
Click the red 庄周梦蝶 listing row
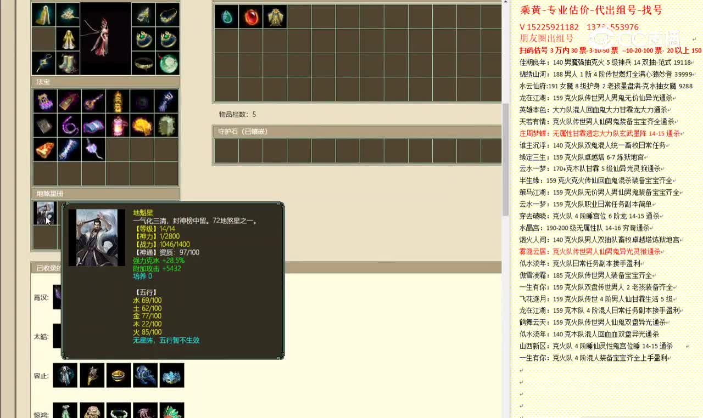(x=601, y=133)
